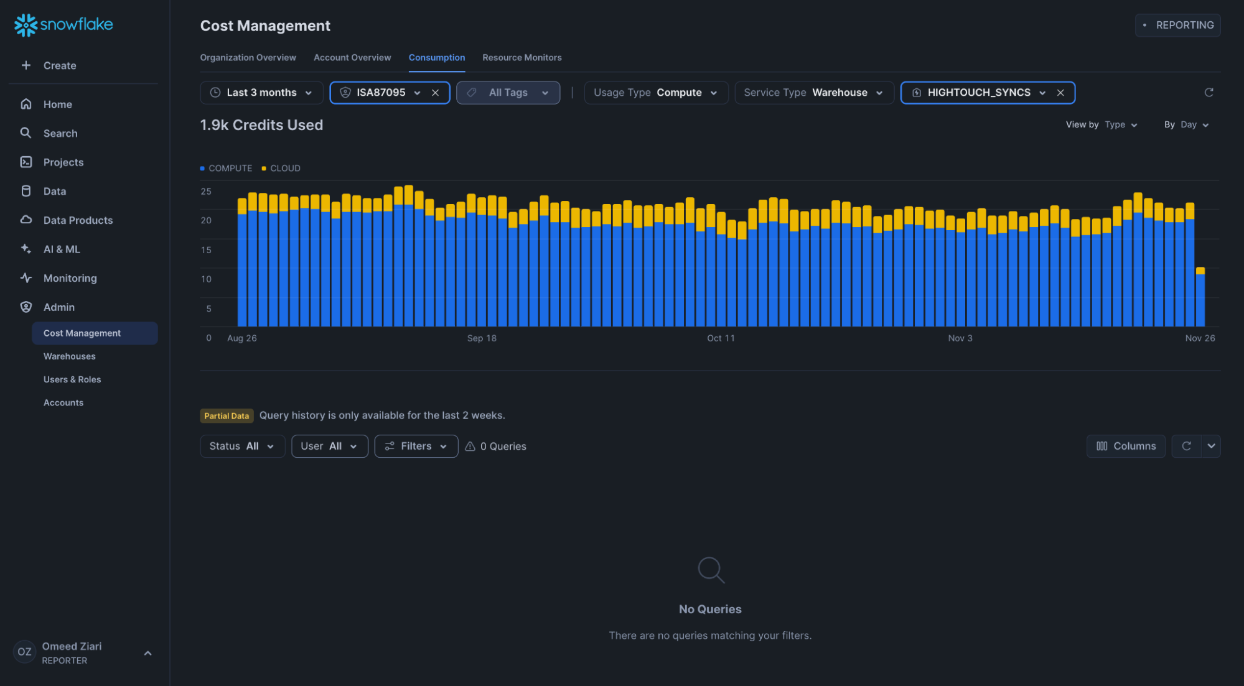Remove the ISA87095 account filter
The width and height of the screenshot is (1244, 686).
click(x=436, y=93)
